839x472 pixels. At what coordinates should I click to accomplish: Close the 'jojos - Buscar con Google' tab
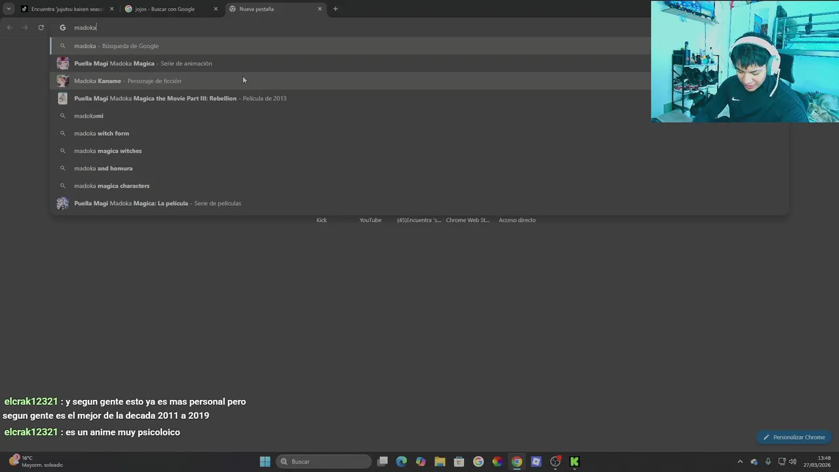pyautogui.click(x=216, y=9)
